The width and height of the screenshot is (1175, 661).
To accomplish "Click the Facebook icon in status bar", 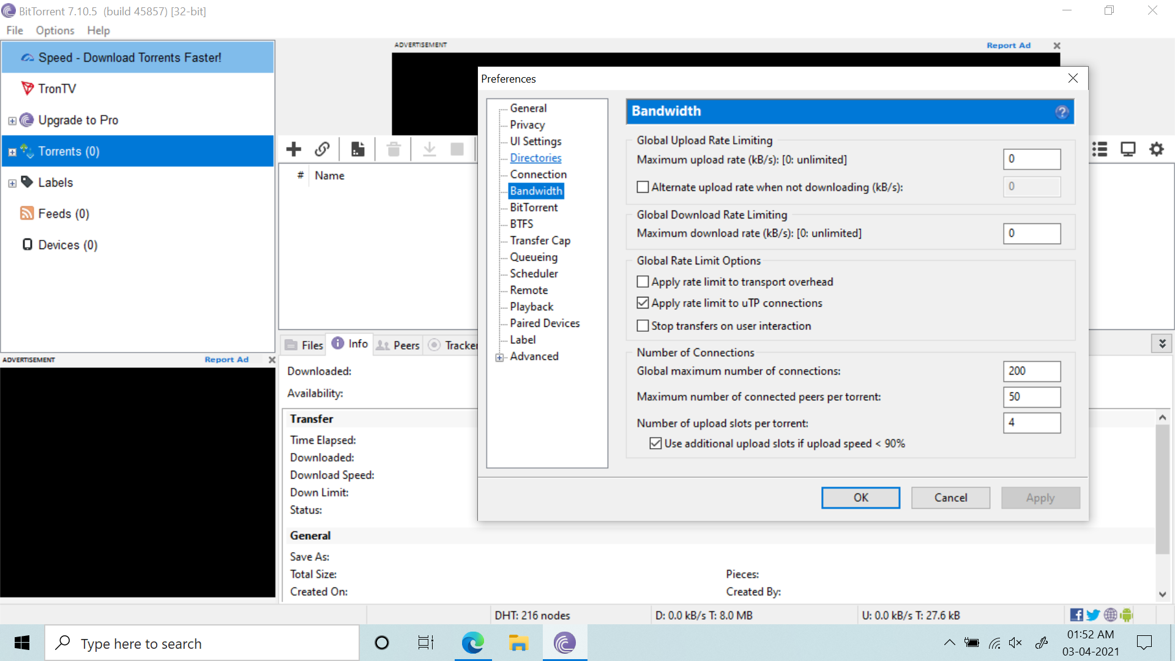I will pyautogui.click(x=1076, y=615).
